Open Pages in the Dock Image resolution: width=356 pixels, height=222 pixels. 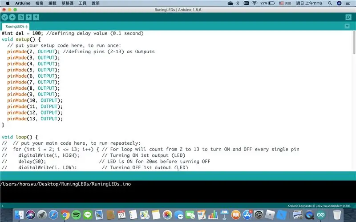(x=202, y=215)
